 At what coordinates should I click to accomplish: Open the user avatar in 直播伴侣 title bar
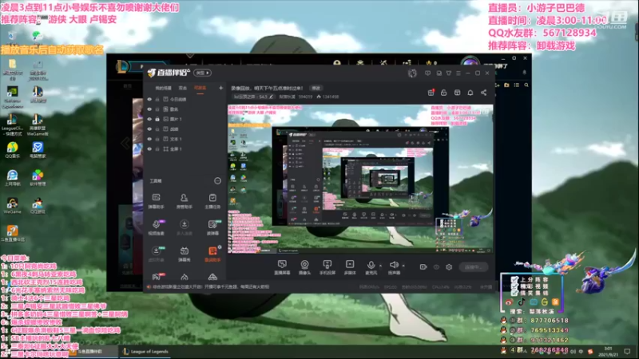pos(412,73)
